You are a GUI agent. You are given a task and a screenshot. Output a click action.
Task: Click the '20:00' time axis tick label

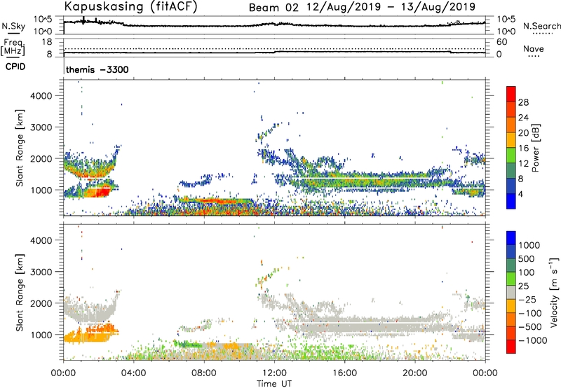(415, 373)
